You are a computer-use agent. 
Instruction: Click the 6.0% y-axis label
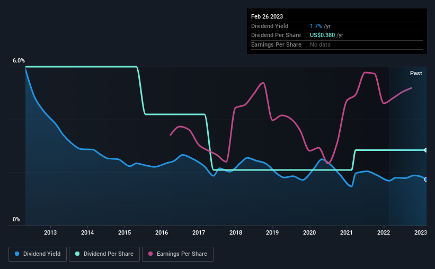tap(19, 60)
